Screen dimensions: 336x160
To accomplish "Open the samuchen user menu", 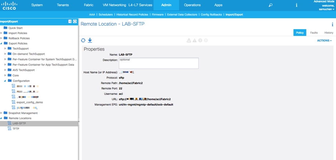I will (x=327, y=9).
